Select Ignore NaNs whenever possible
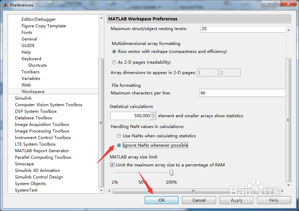The image size is (299, 211). click(119, 145)
